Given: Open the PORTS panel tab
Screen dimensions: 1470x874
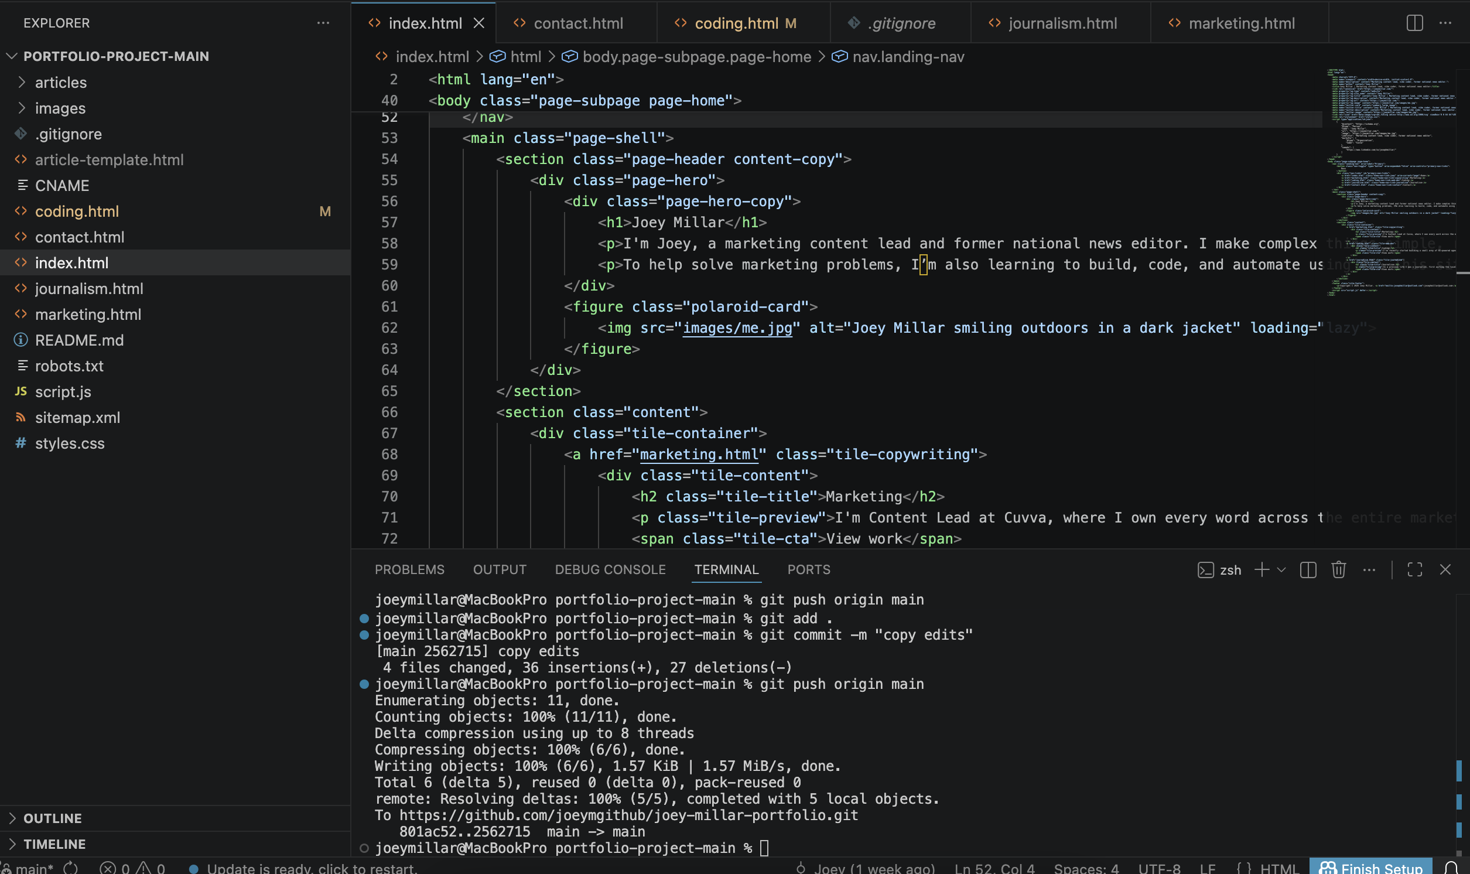Looking at the screenshot, I should click(x=808, y=569).
